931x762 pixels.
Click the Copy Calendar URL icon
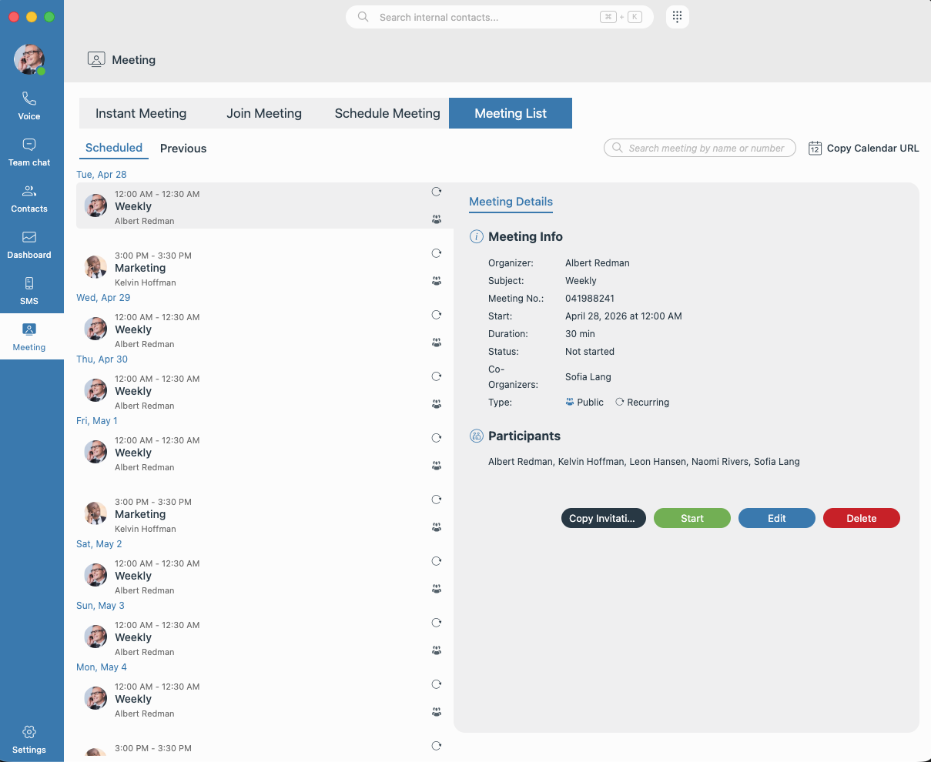815,149
